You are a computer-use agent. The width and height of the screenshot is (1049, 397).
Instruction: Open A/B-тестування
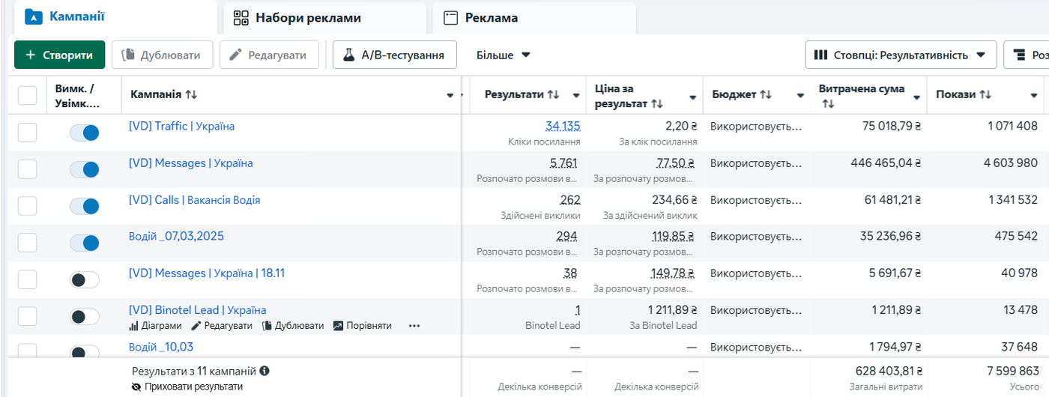[x=395, y=55]
